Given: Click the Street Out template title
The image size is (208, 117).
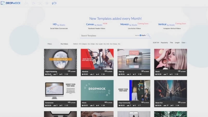Looking at the screenshot, I should coord(159,103).
